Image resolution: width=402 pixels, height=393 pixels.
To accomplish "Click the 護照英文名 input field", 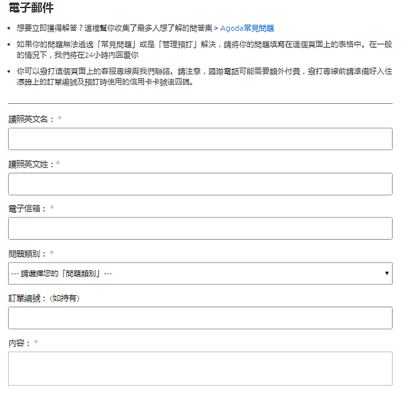I will [x=200, y=139].
